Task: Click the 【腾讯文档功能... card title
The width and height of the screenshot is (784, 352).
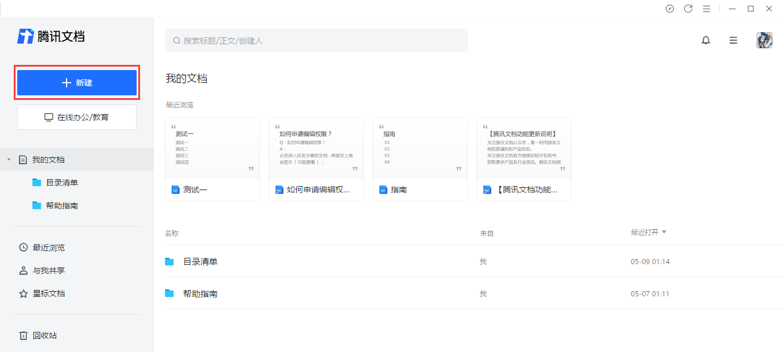Action: pos(526,189)
